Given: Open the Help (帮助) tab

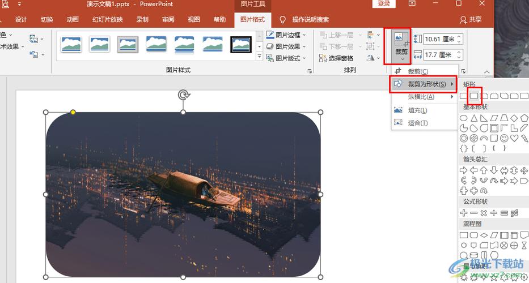Looking at the screenshot, I should click(x=219, y=20).
